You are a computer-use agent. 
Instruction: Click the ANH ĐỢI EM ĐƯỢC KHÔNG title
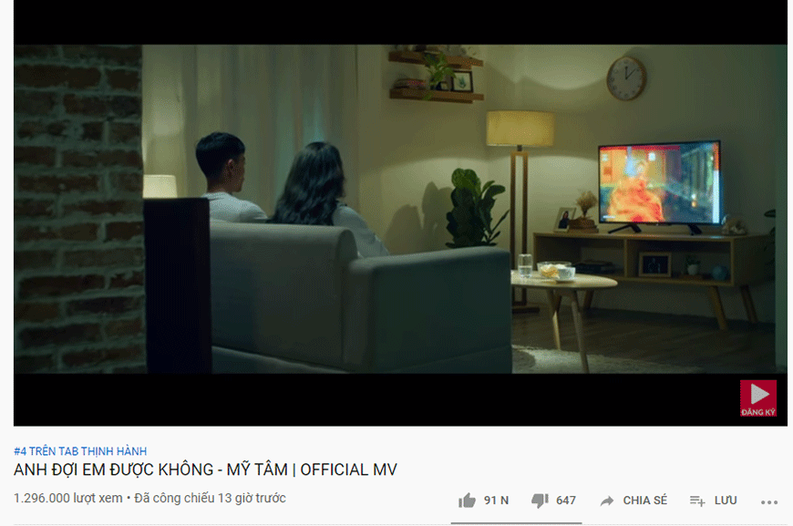[113, 469]
